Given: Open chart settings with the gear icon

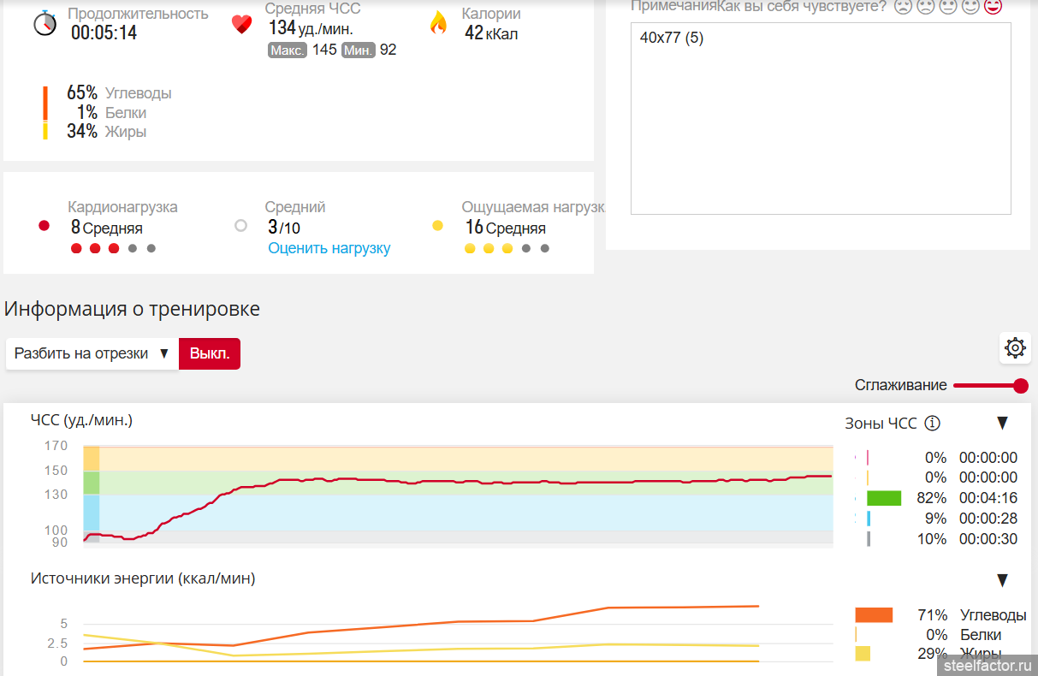Looking at the screenshot, I should 1015,347.
